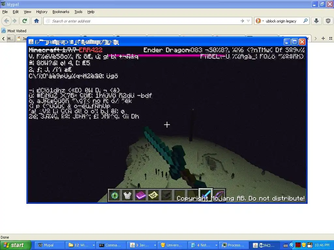Open DuckDuckGo search engine selector
Screen dimensions: 334x250
pyautogui.click(x=260, y=21)
